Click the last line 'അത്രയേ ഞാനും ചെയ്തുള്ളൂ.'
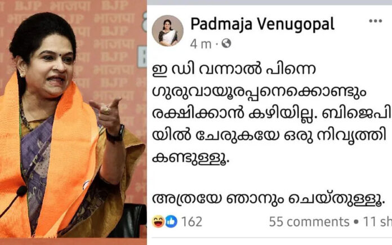This screenshot has height=245, width=392. coord(268,199)
